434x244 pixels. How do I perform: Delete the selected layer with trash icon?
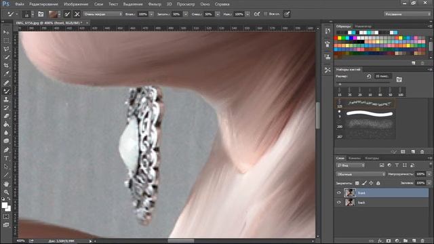[422, 241]
